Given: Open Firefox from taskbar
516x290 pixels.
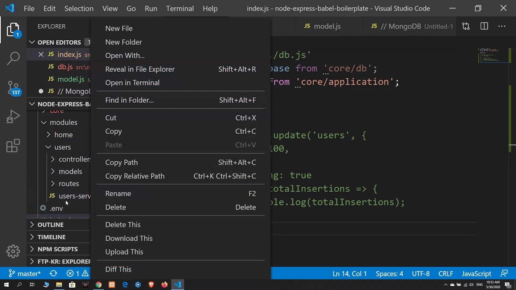Looking at the screenshot, I should (164, 285).
